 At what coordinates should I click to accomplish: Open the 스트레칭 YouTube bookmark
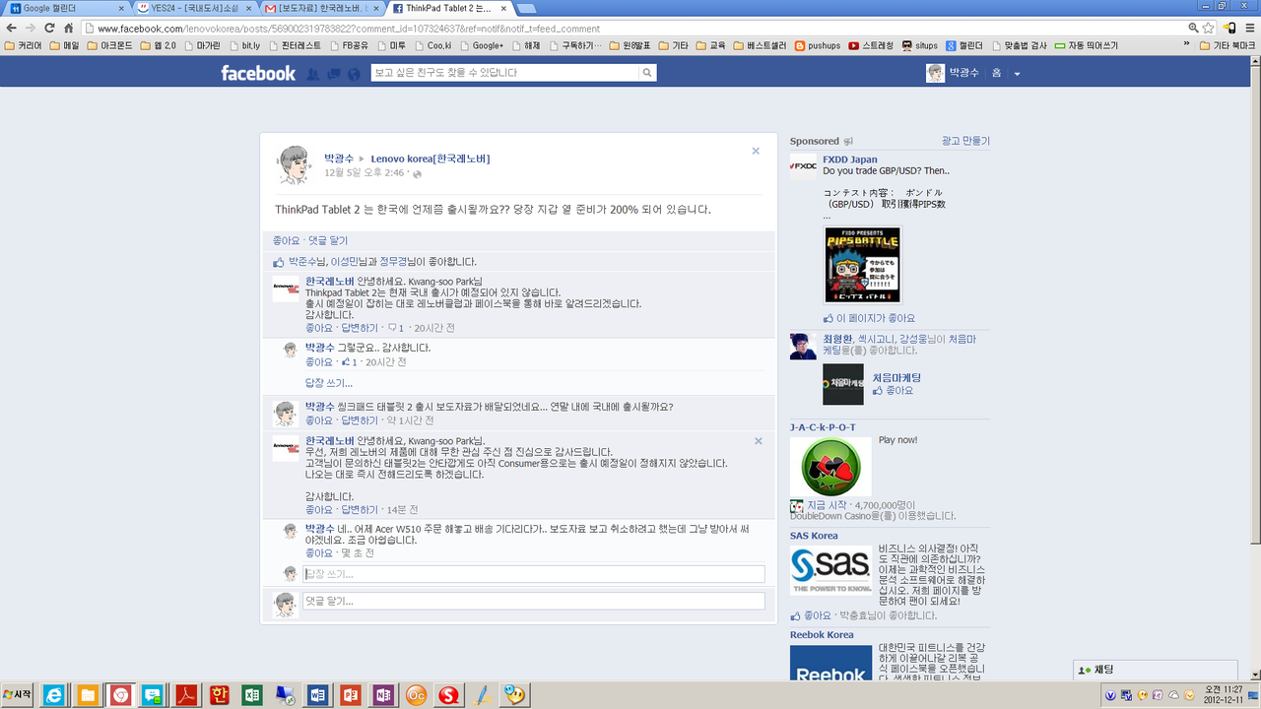(x=871, y=45)
